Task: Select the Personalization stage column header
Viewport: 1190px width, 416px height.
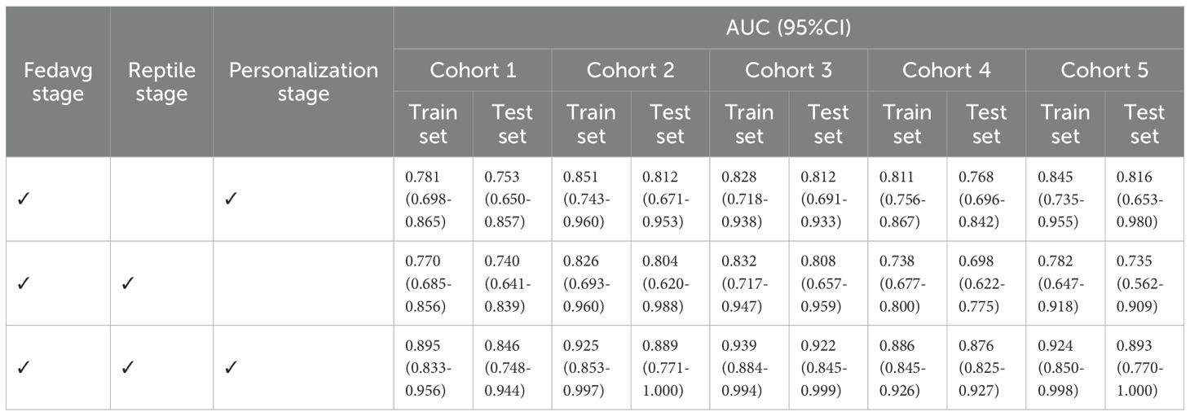Action: 303,82
